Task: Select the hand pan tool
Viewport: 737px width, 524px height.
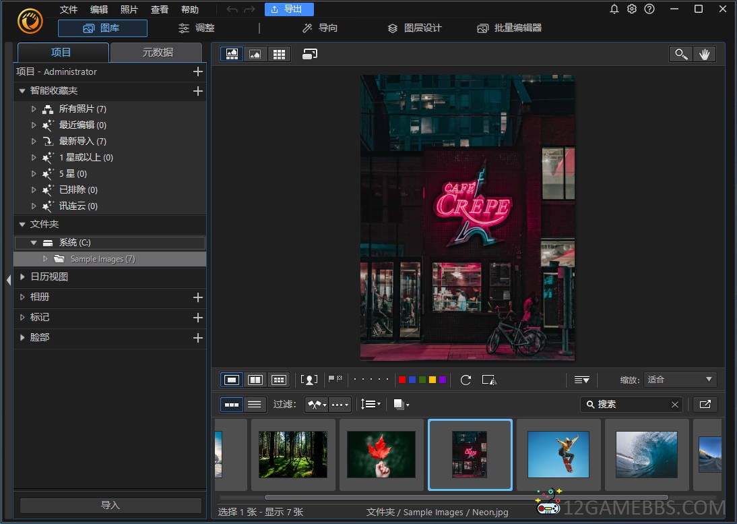Action: (x=704, y=54)
